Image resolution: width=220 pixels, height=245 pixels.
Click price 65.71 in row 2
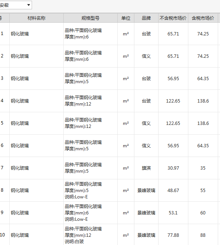click(173, 56)
